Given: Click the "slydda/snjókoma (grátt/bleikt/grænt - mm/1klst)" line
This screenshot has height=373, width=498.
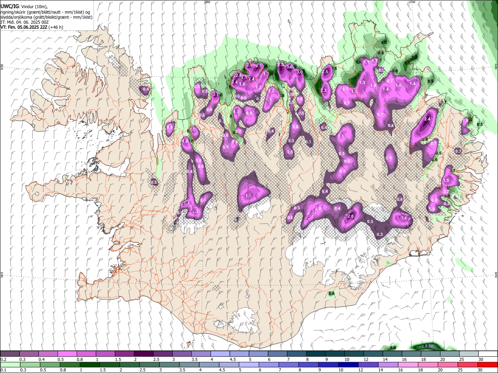Looking at the screenshot, I should click(46, 17).
